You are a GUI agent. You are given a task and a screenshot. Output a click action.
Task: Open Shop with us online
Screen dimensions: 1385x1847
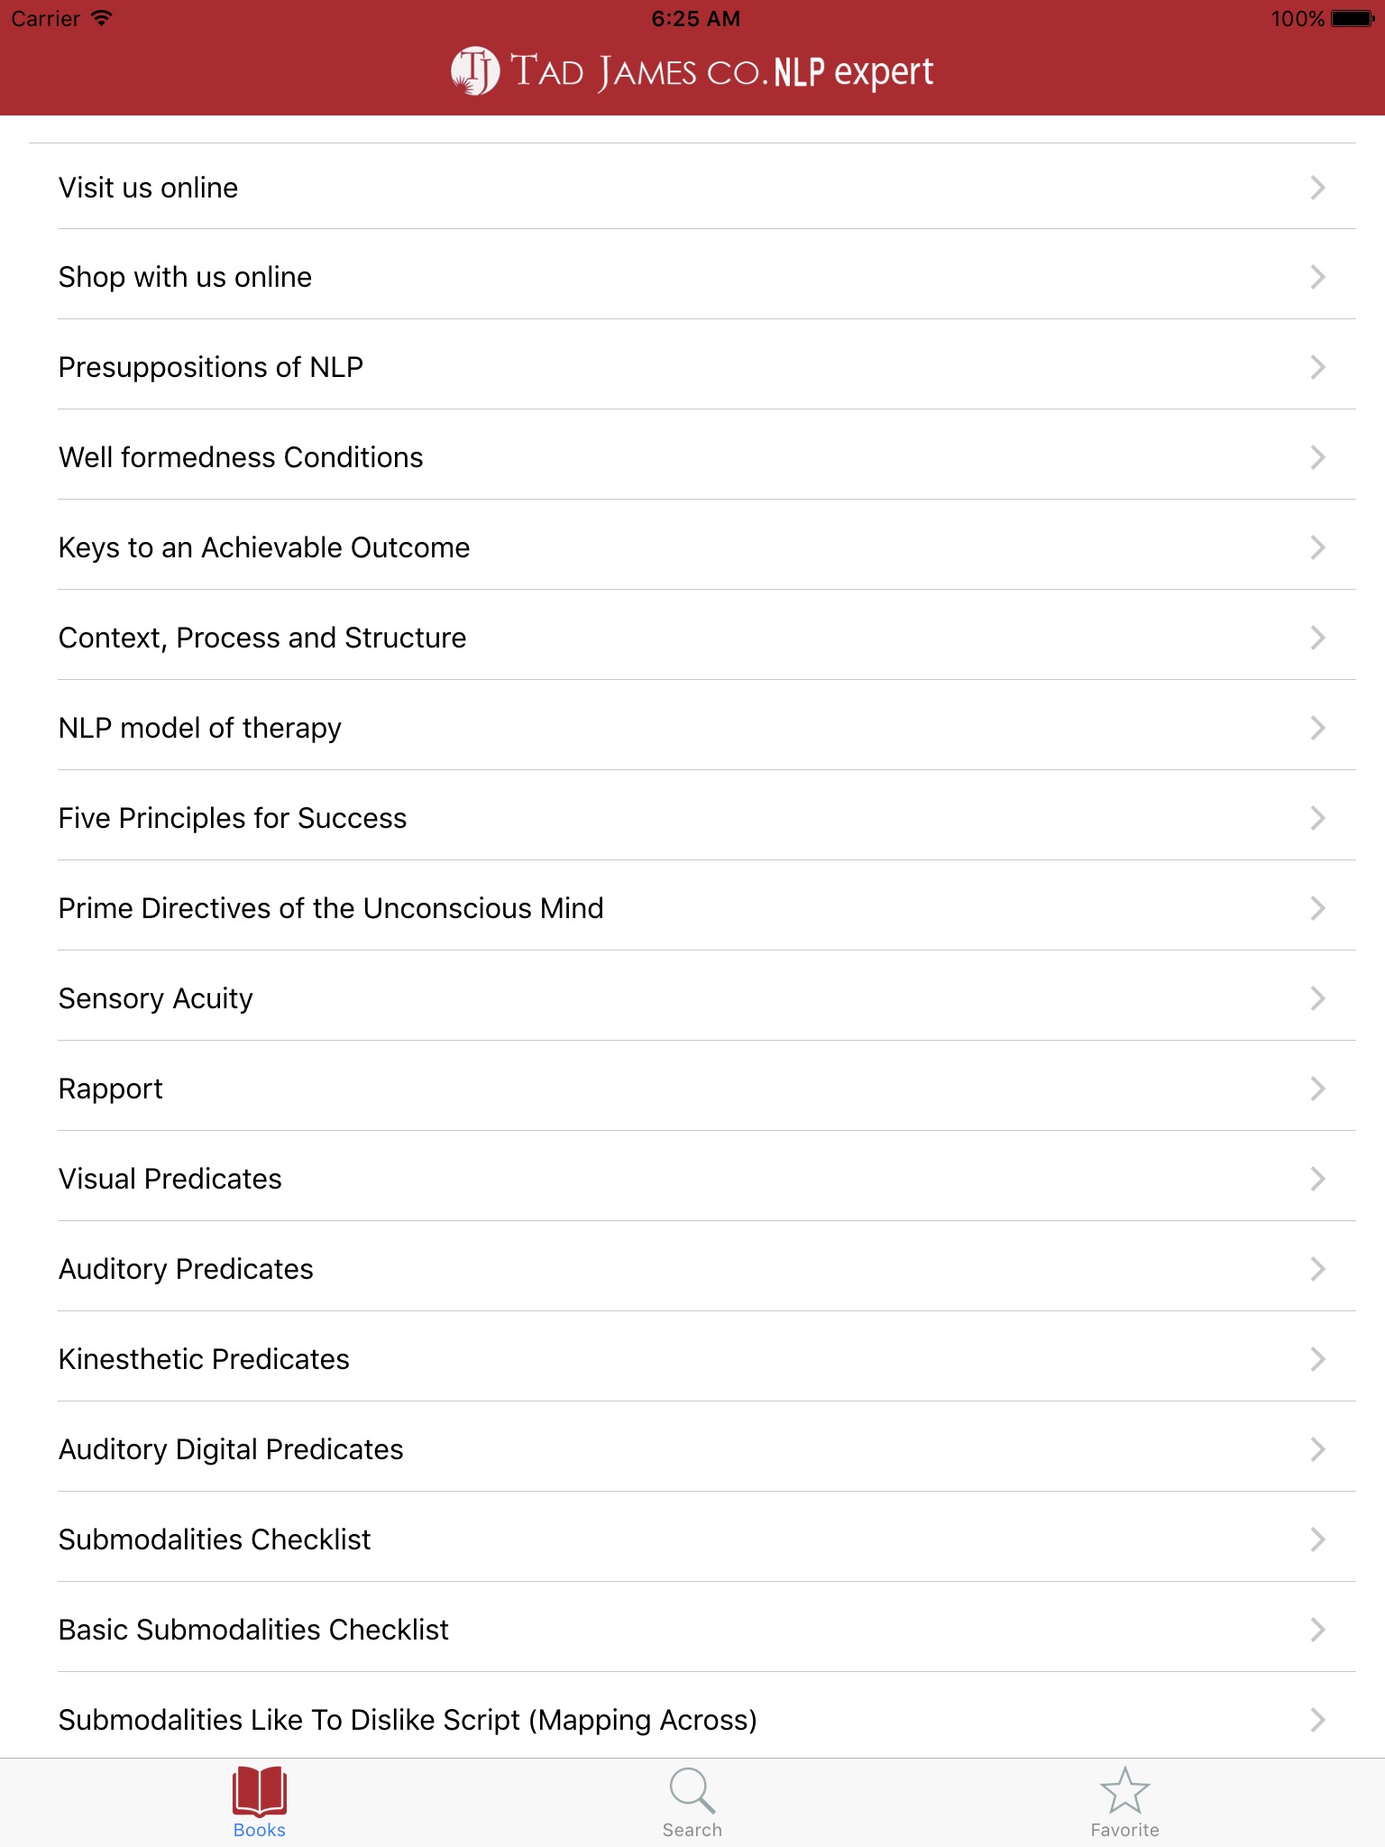(186, 277)
